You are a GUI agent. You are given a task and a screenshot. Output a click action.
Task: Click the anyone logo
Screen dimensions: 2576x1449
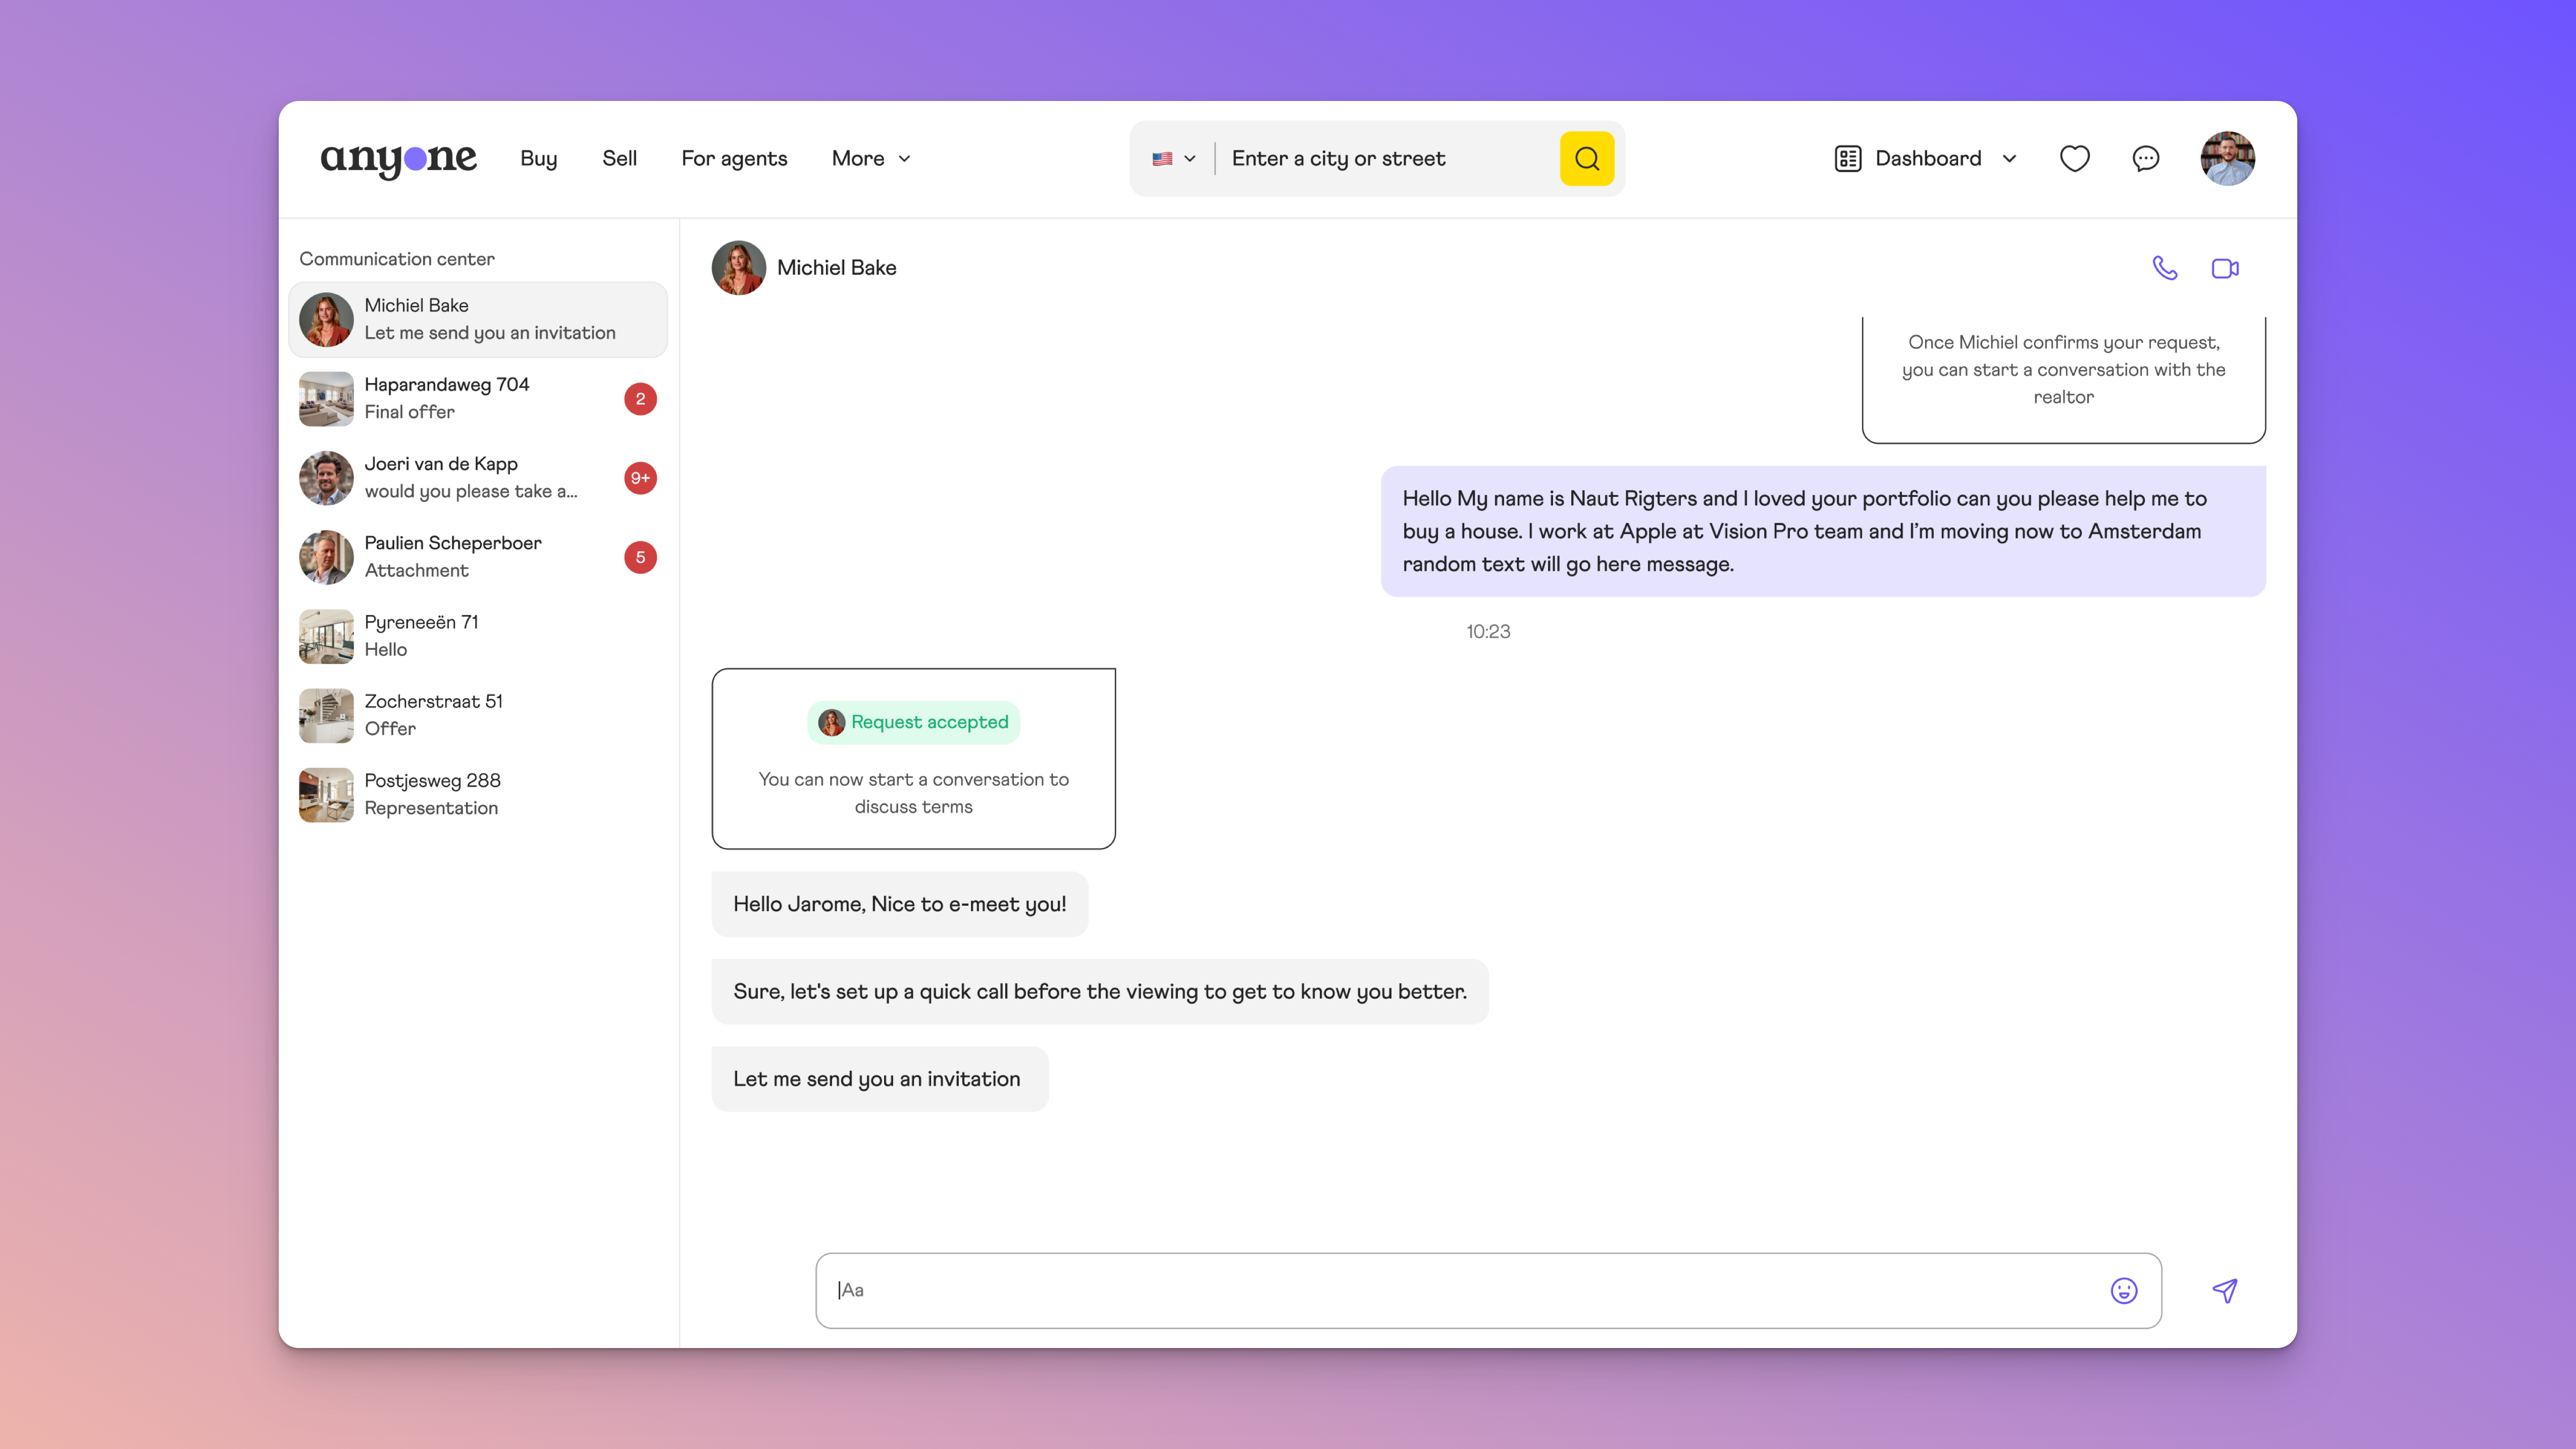(398, 158)
